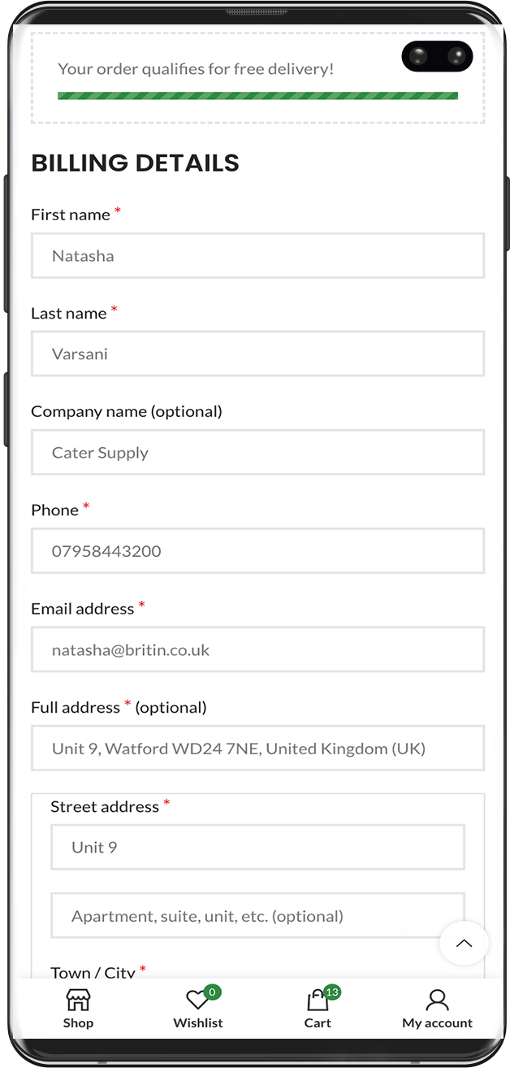Tap the Wishlist count badge
This screenshot has height=1068, width=510.
pos(212,992)
